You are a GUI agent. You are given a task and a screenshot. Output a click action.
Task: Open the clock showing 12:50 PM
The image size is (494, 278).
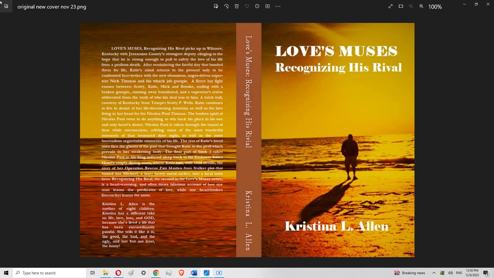click(x=472, y=273)
